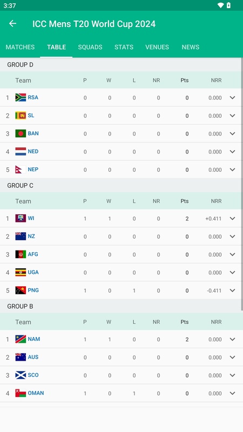Tap the Papua New Guinea flag icon
243x432 pixels.
21,291
